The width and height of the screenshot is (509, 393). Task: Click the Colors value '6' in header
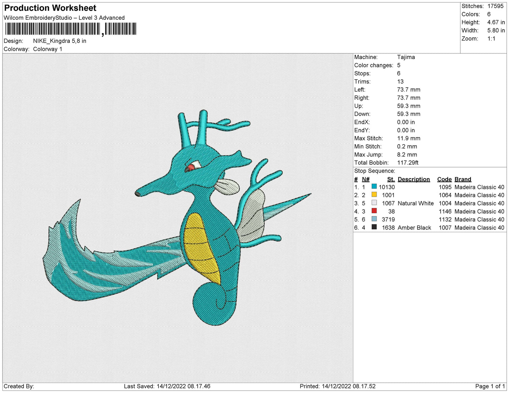489,14
